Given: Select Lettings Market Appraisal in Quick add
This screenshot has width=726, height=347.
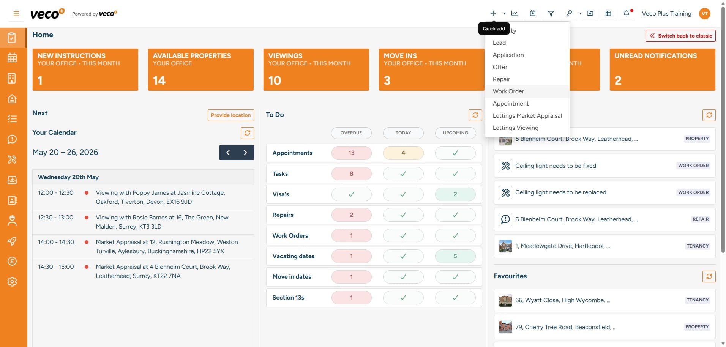Looking at the screenshot, I should [527, 116].
